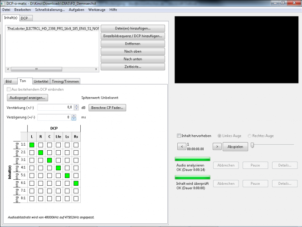Switch to the DCP tab

tap(24, 18)
